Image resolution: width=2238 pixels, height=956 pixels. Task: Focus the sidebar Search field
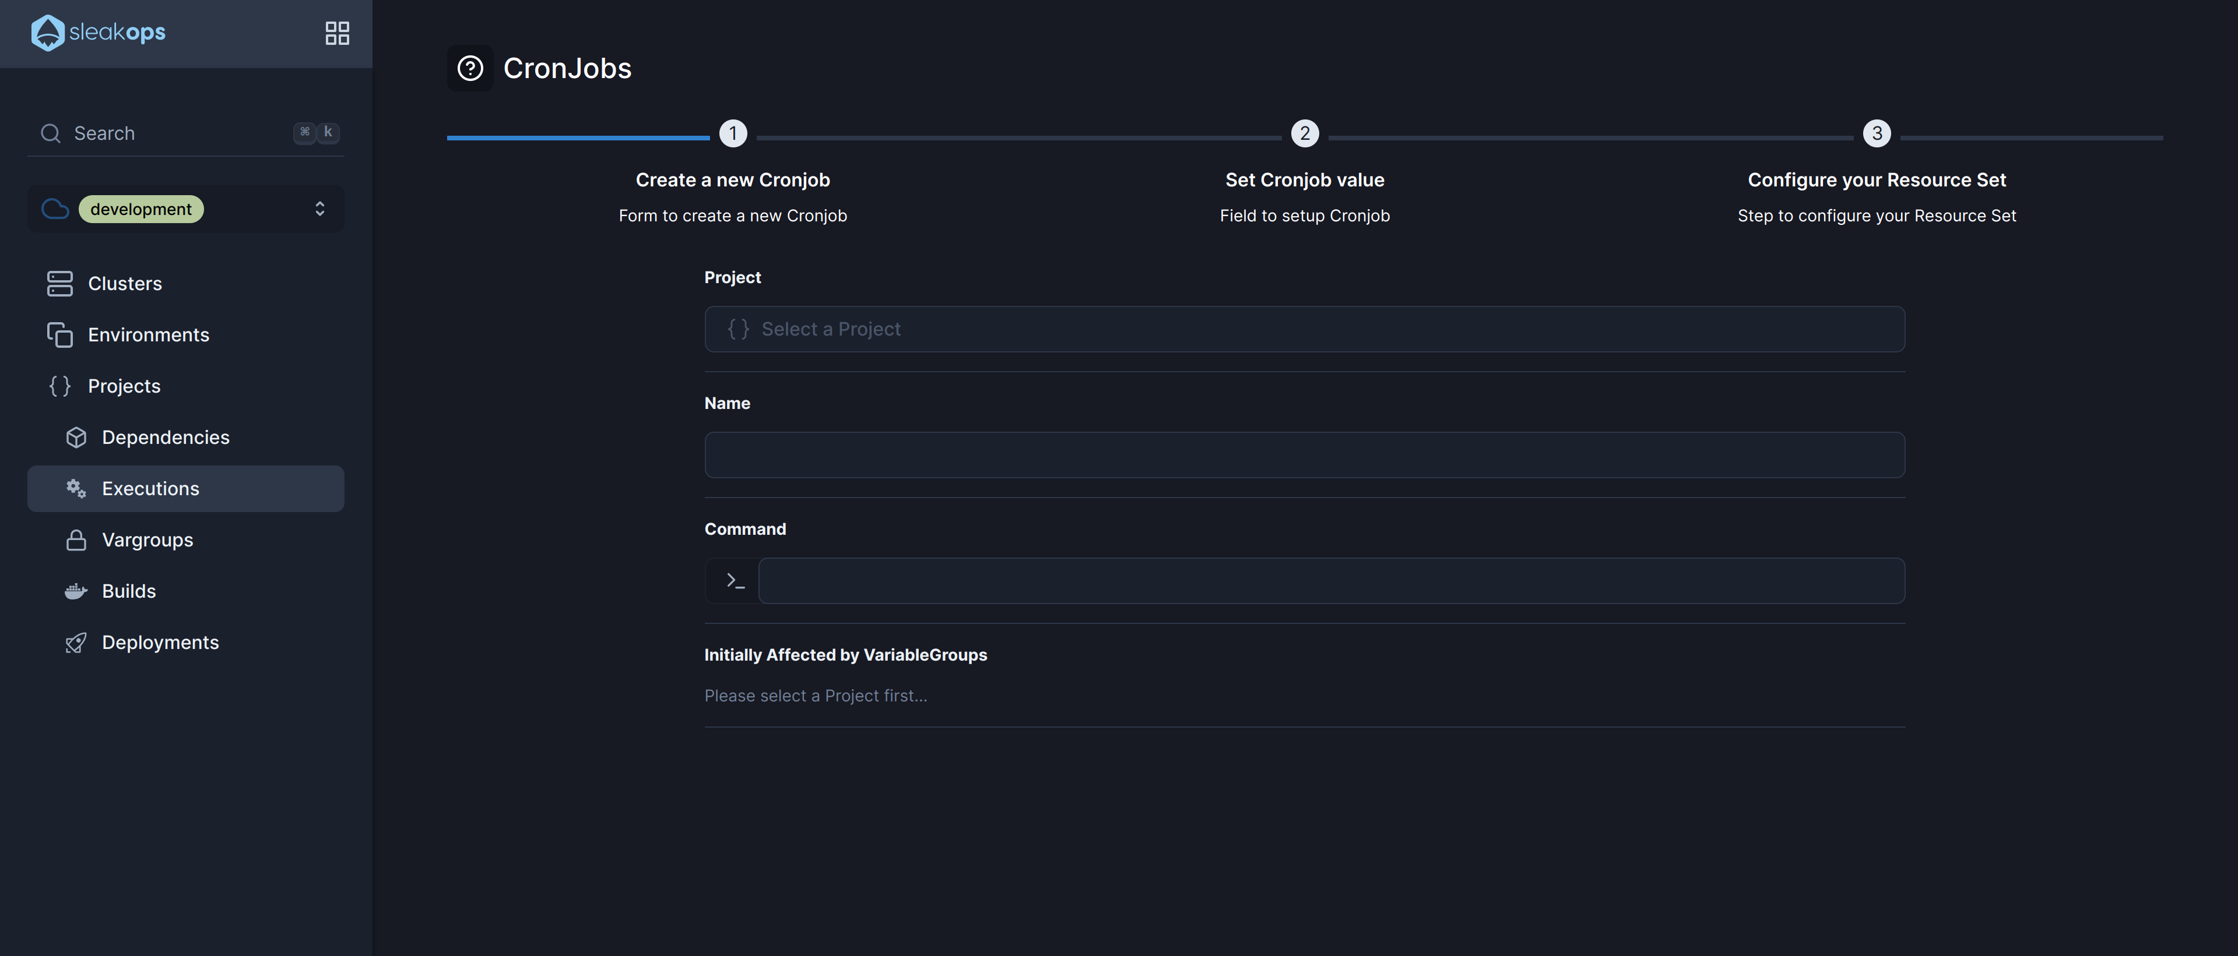click(x=186, y=133)
